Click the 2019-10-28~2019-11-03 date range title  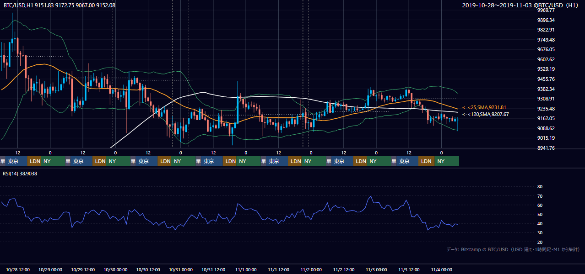(521, 5)
